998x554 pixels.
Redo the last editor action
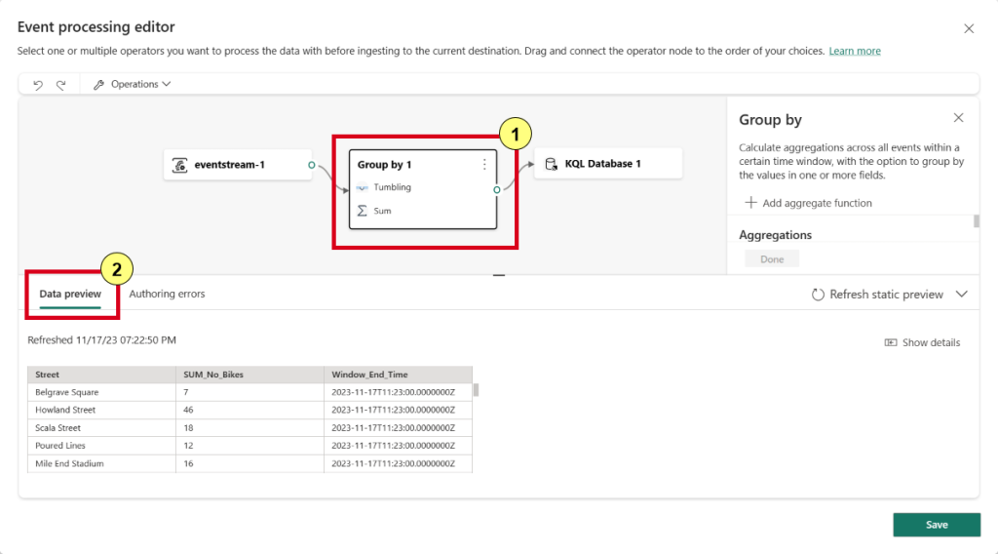click(x=61, y=85)
